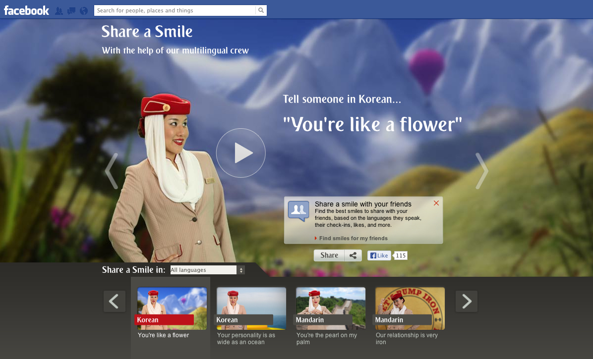Focus the Facebook search field
Screen dimensions: 593x359
point(175,10)
